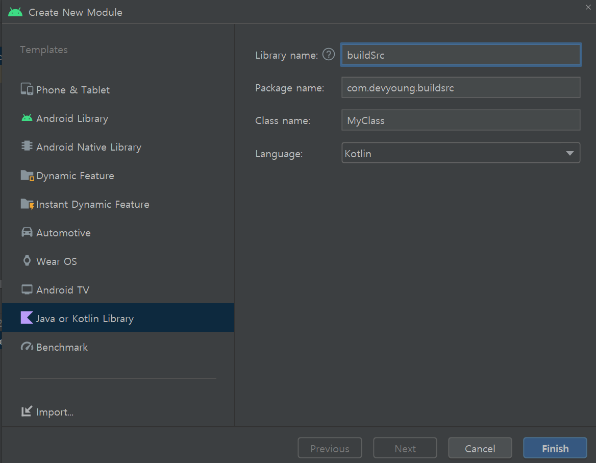Viewport: 596px width, 463px height.
Task: Pick the Dynamic Feature template
Action: (118, 175)
